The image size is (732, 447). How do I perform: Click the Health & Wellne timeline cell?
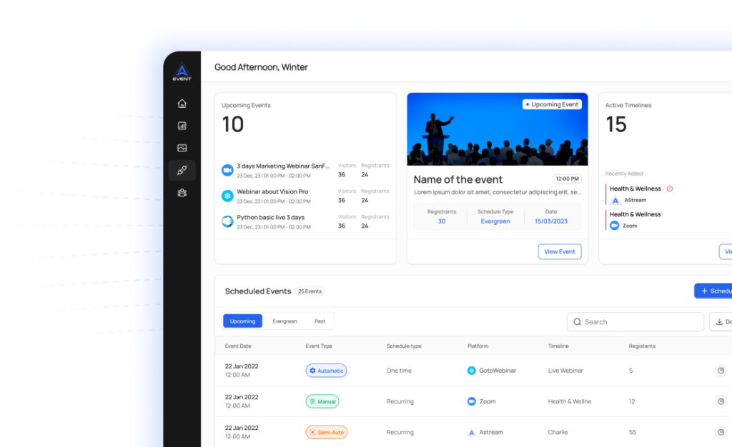[x=570, y=401]
